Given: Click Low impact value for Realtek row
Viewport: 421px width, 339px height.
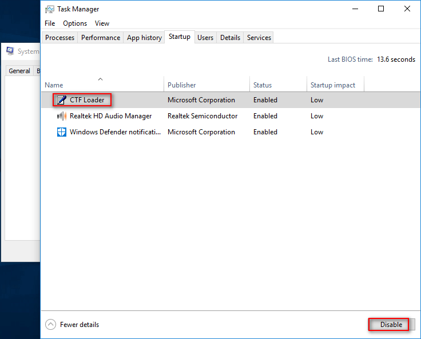Looking at the screenshot, I should point(317,116).
